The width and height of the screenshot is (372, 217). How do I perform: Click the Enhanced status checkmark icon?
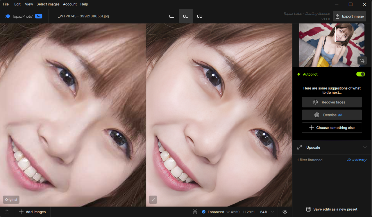point(204,212)
